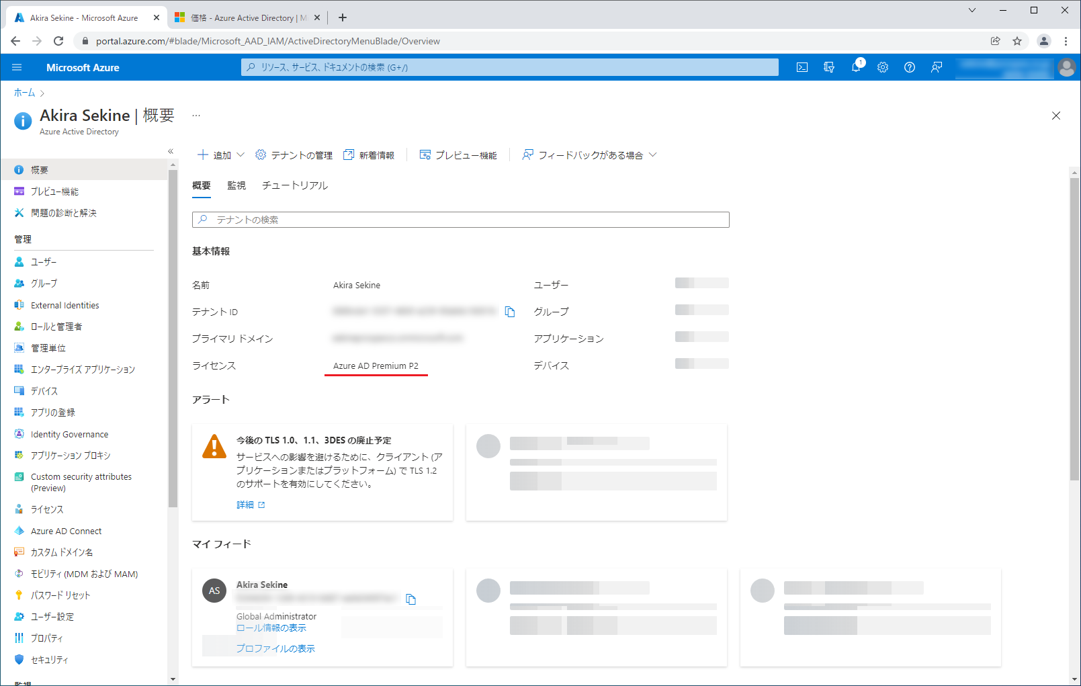
Task: Expand the 追加 dropdown in the toolbar
Action: pyautogui.click(x=221, y=155)
